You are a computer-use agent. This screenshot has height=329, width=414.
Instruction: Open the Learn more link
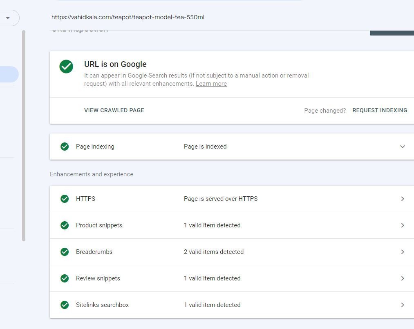[x=211, y=84]
